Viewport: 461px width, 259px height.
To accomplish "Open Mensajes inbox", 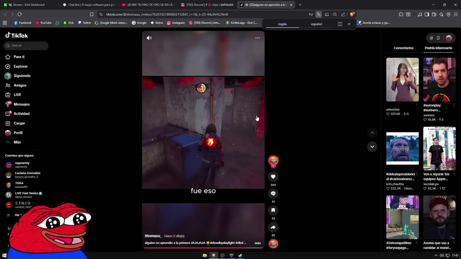I will [22, 104].
